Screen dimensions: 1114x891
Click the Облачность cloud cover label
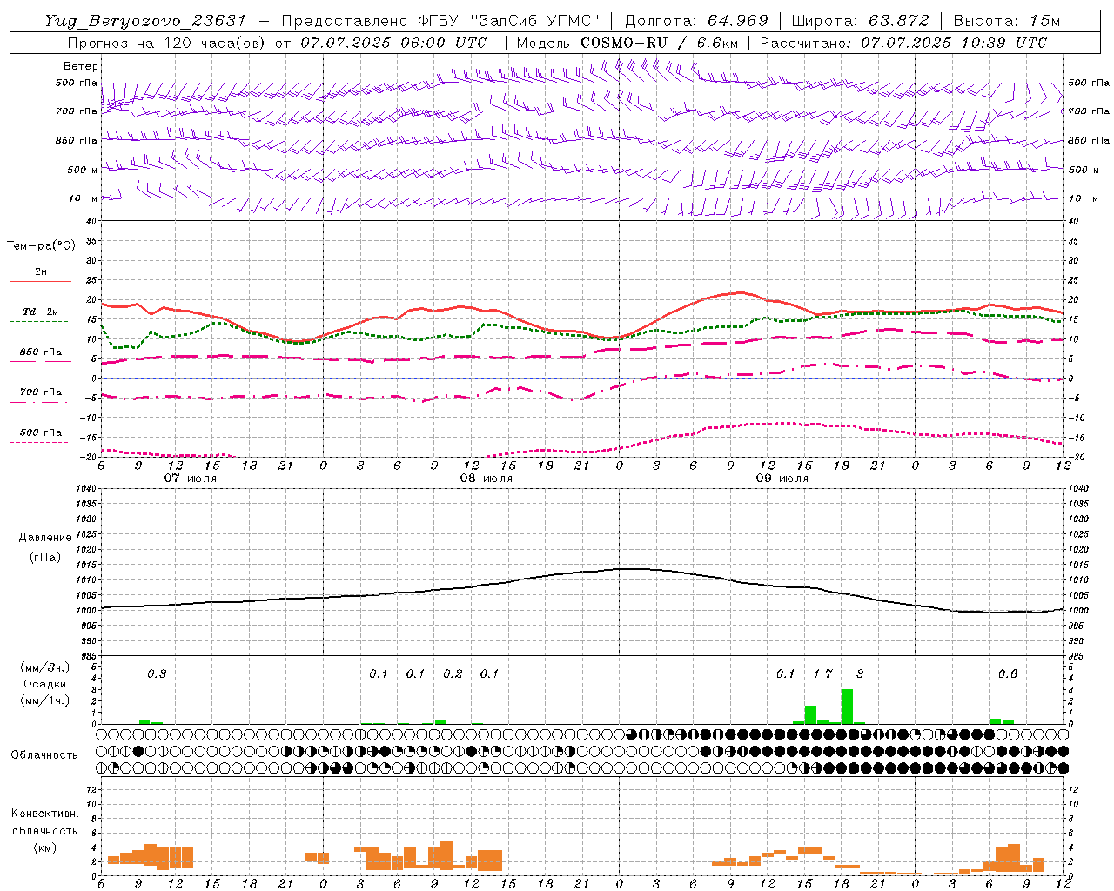pyautogui.click(x=44, y=755)
